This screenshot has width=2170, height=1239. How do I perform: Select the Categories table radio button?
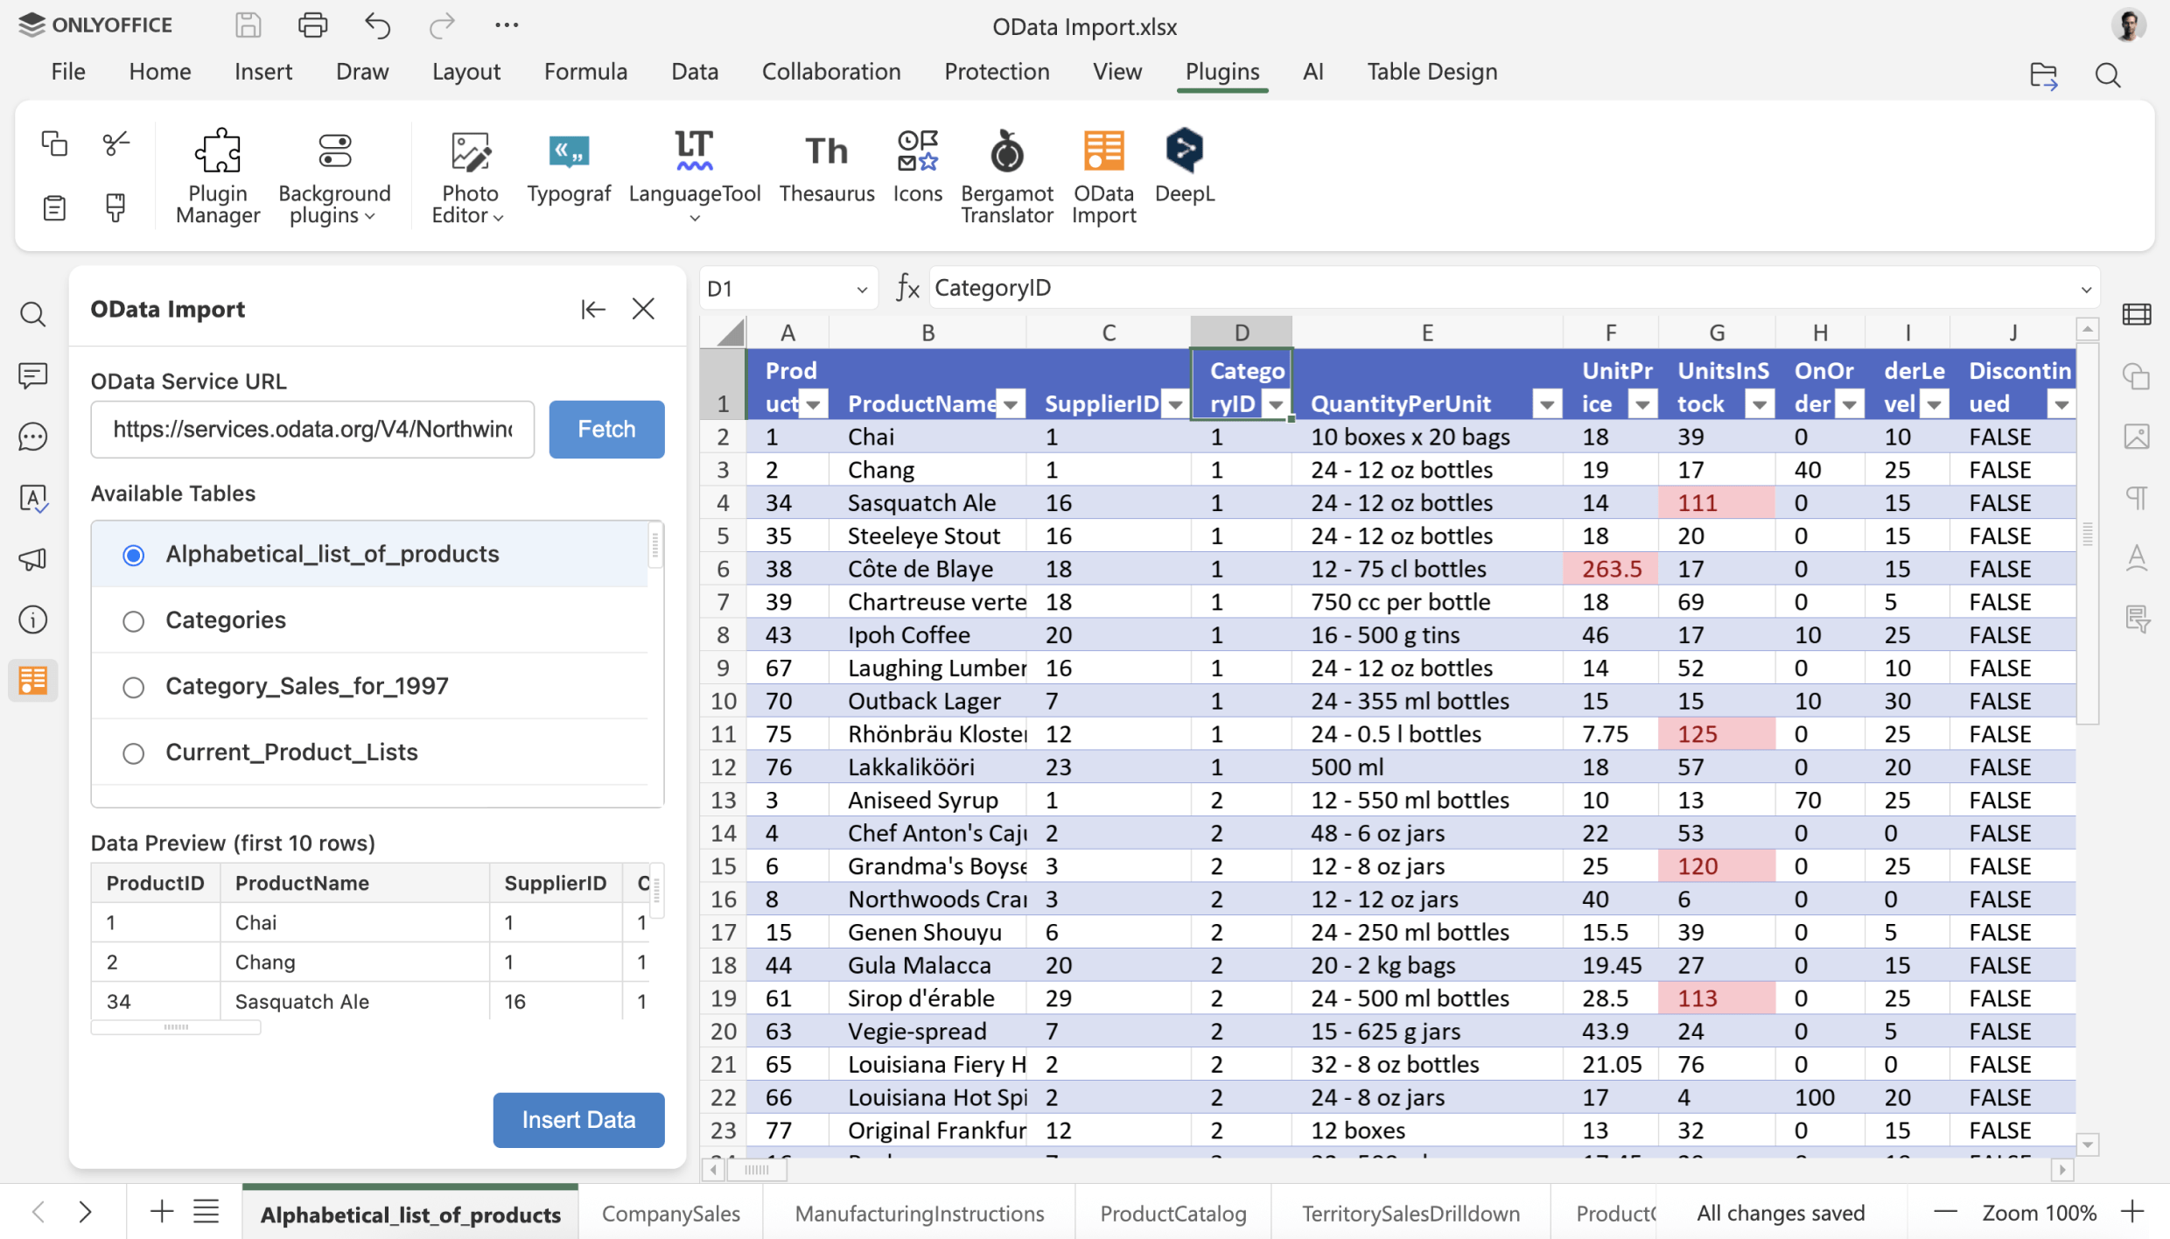pyautogui.click(x=133, y=621)
